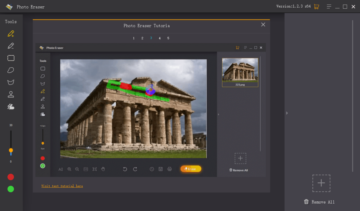This screenshot has height=211, width=360.
Task: Open the hamburger menu in title bar
Action: 329,7
